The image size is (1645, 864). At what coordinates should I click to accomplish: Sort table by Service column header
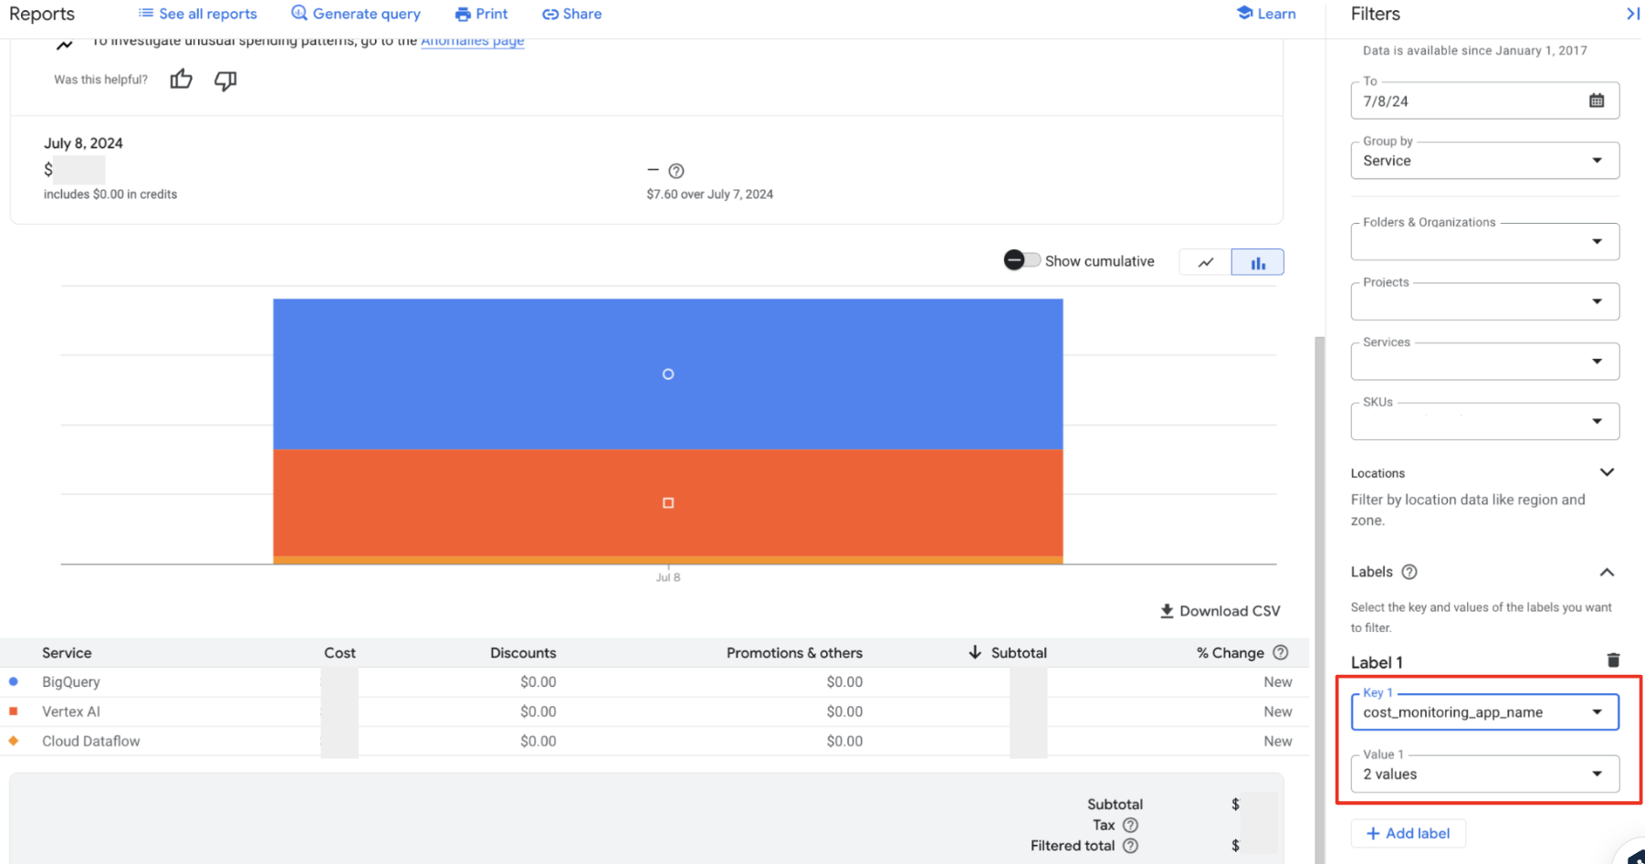67,652
